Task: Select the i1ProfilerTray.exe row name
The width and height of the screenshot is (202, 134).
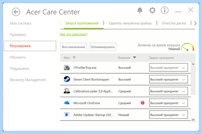Action: click(x=85, y=68)
